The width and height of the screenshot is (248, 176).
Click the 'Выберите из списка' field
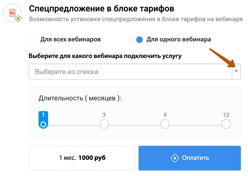(x=135, y=72)
